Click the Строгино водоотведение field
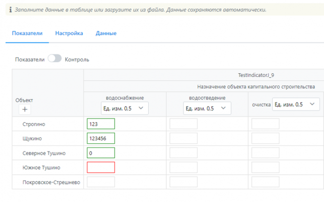The height and width of the screenshot is (202, 324). coord(183,124)
